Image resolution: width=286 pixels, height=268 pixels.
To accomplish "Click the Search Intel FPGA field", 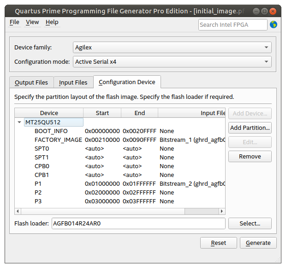I will coord(233,24).
